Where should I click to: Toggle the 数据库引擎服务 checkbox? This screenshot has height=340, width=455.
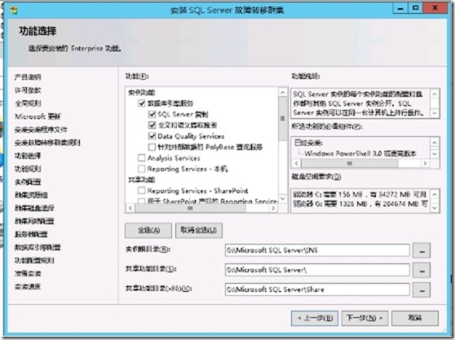click(x=141, y=103)
